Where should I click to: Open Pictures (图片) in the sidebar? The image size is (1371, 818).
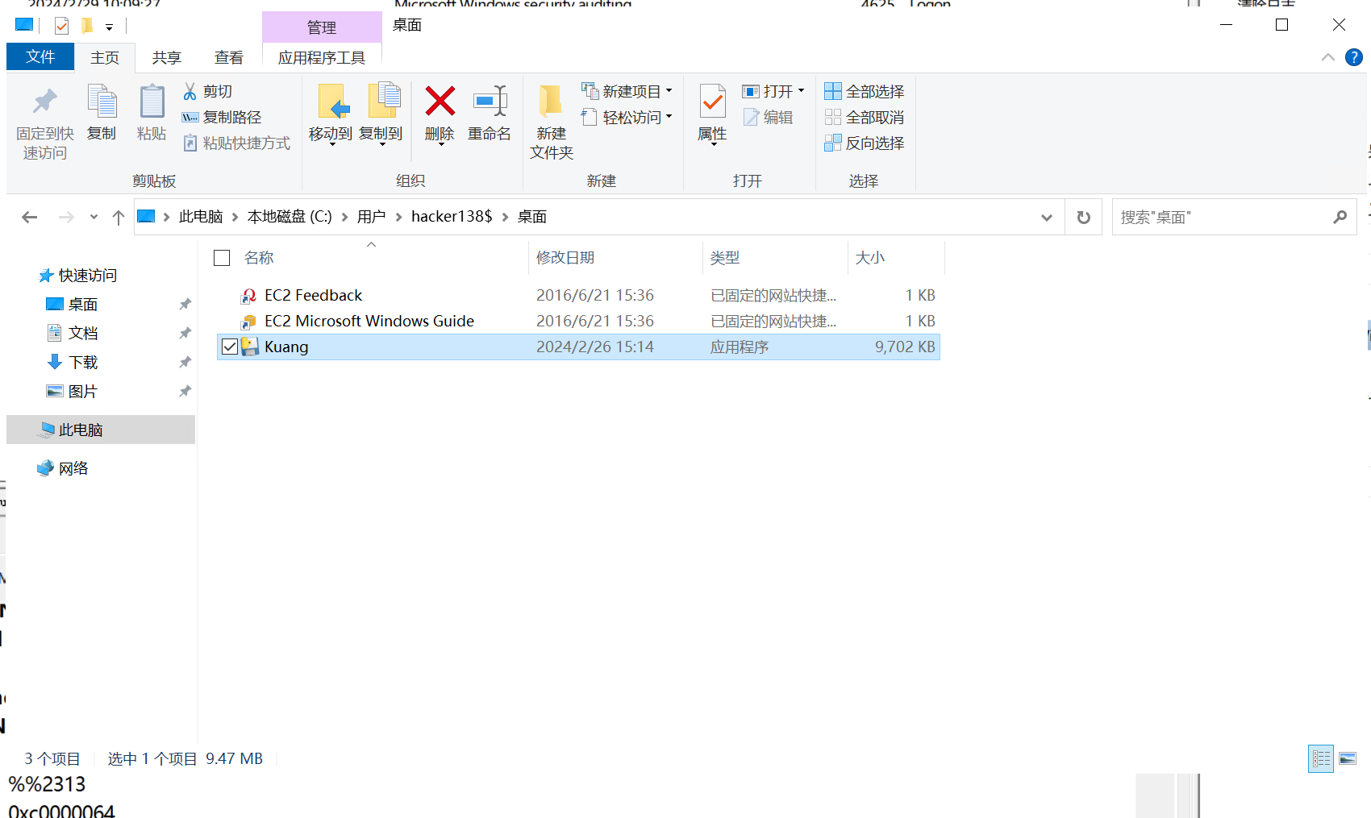tap(72, 392)
